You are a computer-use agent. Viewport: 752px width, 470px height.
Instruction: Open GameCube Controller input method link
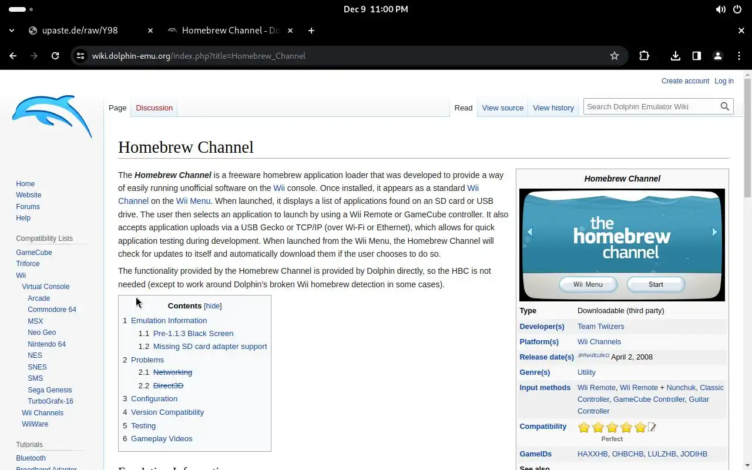tap(649, 399)
